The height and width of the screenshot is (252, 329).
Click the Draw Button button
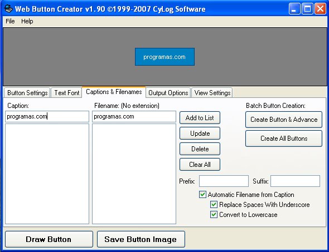49,239
